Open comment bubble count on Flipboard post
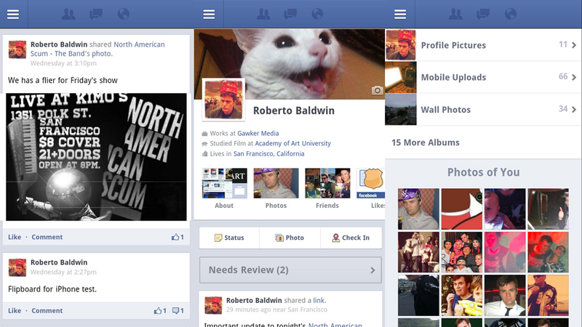The width and height of the screenshot is (582, 327). pyautogui.click(x=178, y=311)
